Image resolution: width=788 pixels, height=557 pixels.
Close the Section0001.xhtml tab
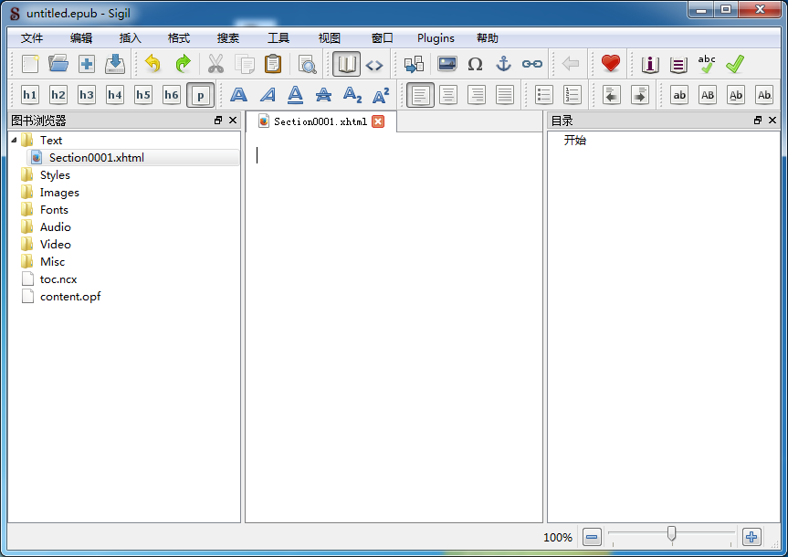(x=378, y=121)
